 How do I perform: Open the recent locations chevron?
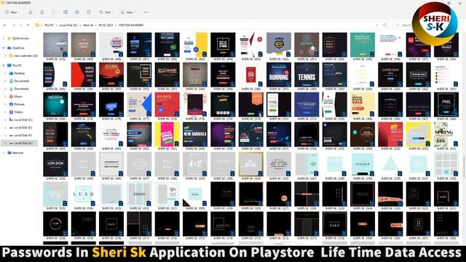pos(21,25)
